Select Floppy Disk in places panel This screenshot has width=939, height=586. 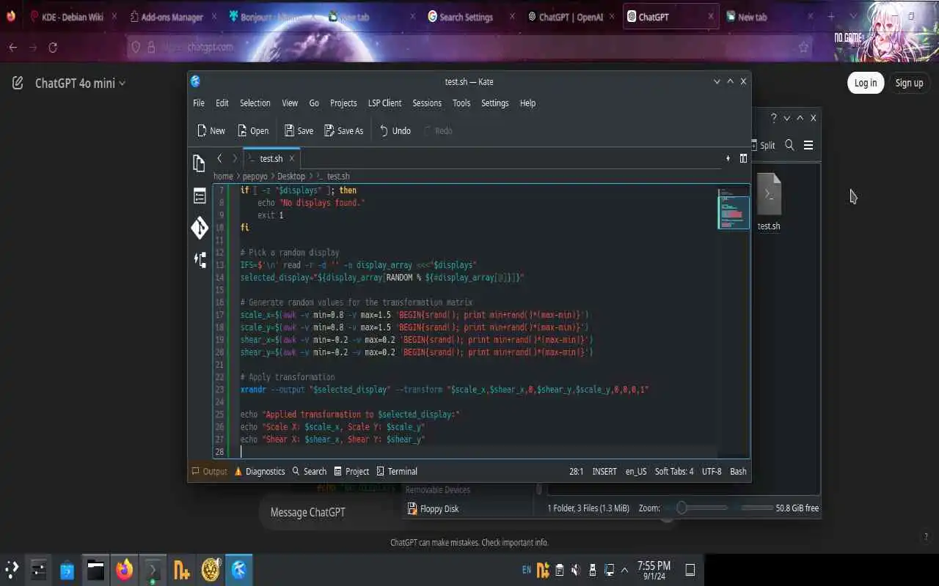432,508
